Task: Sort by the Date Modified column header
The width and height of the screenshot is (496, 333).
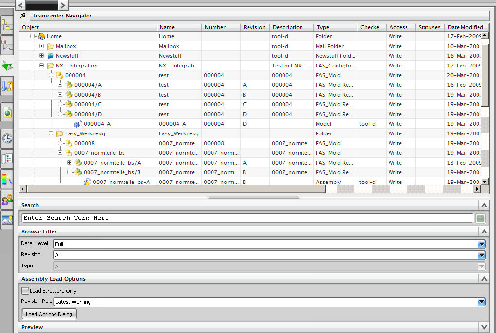Action: click(x=466, y=28)
